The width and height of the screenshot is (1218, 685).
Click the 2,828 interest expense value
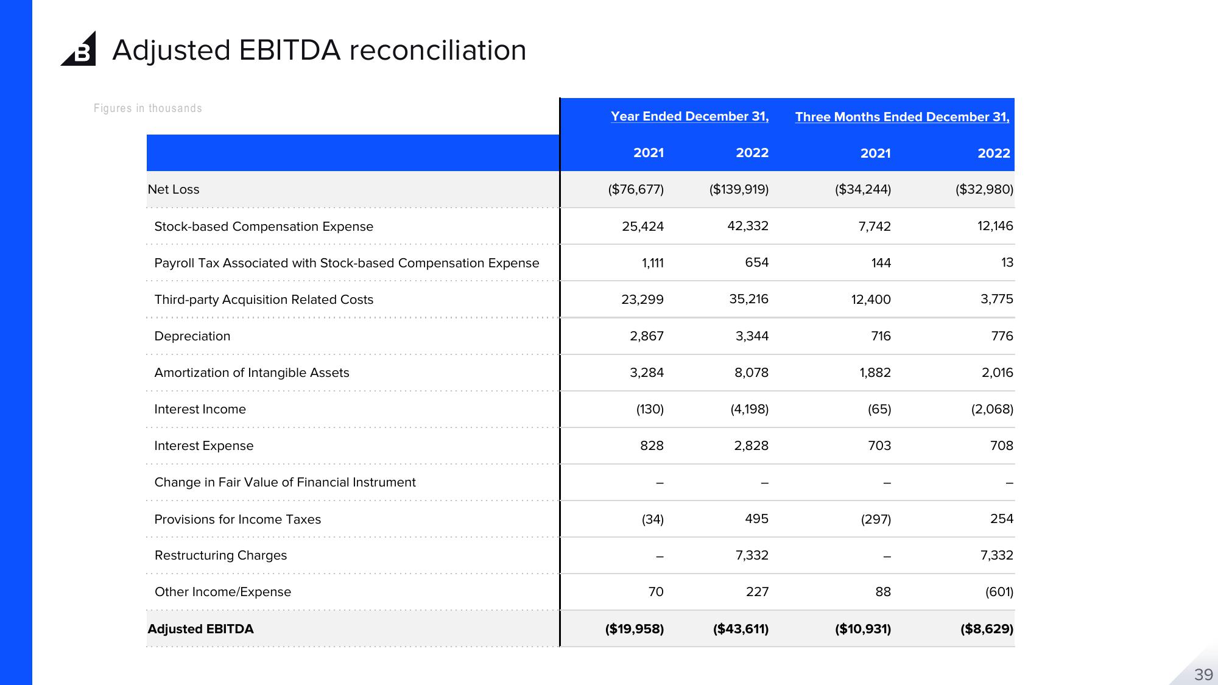pos(752,446)
